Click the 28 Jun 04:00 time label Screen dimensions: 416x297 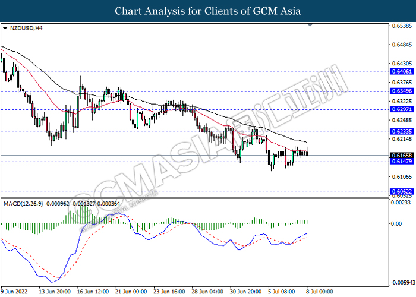coord(207,292)
